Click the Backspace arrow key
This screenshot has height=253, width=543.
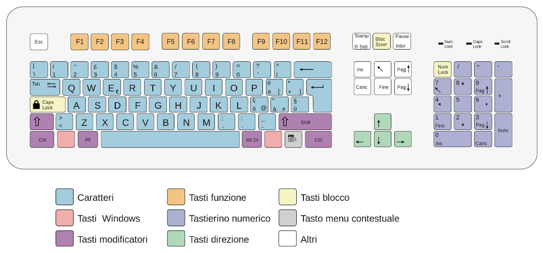pyautogui.click(x=313, y=69)
